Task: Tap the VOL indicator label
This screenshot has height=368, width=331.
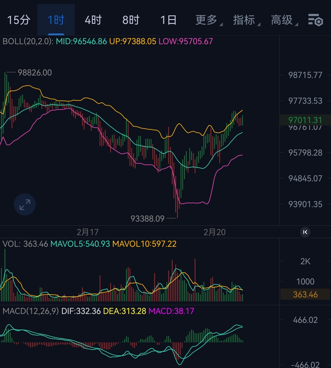Action: pyautogui.click(x=11, y=244)
